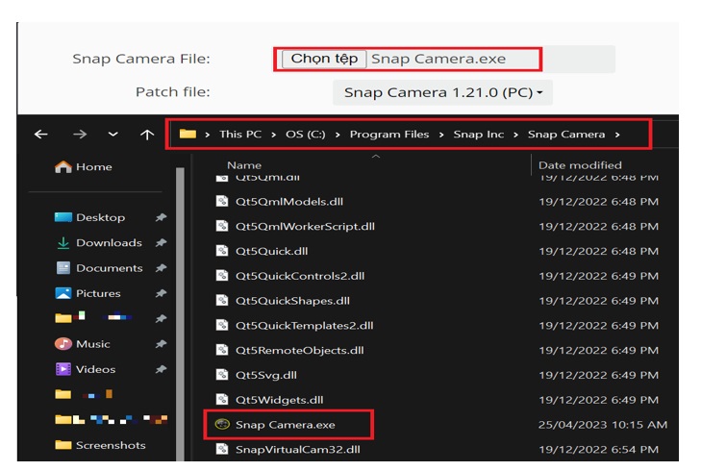Select Music in the navigation pane
The width and height of the screenshot is (701, 471).
click(x=92, y=344)
